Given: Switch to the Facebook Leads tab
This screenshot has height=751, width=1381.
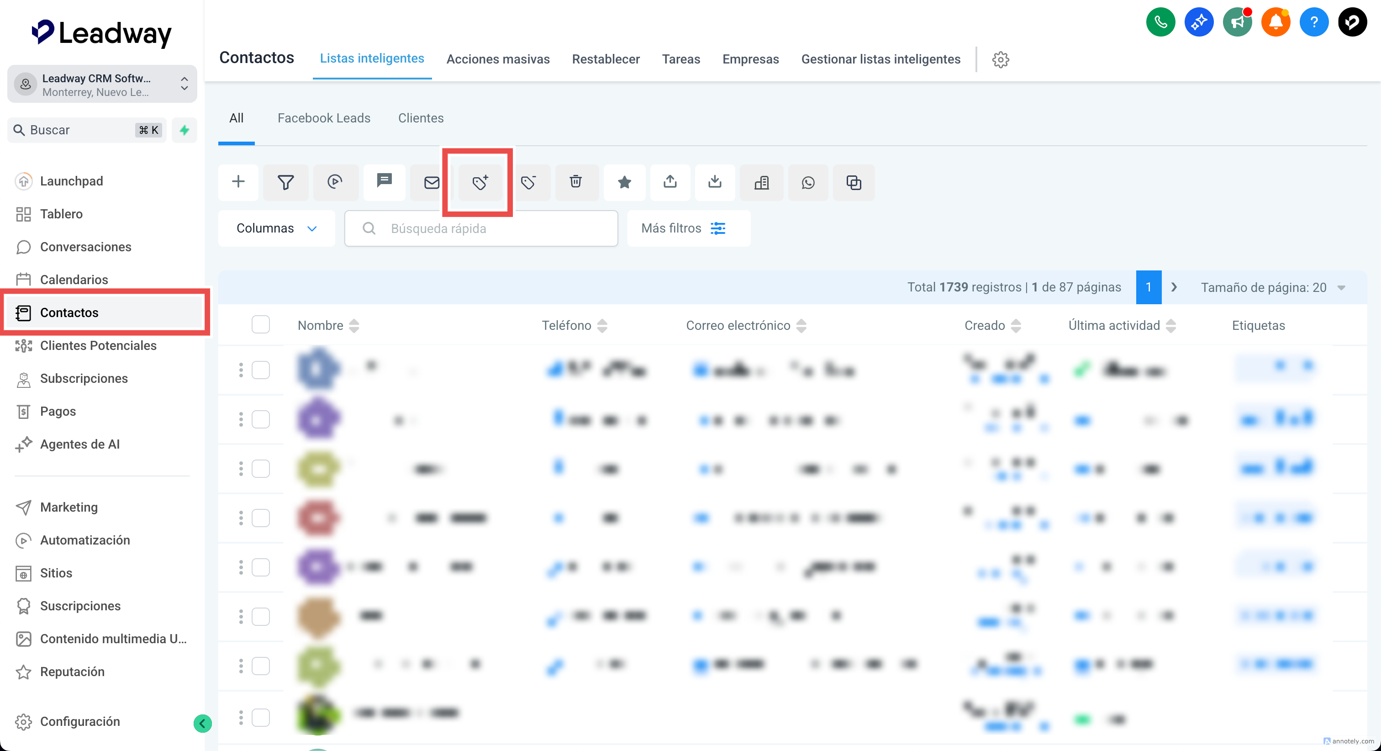Looking at the screenshot, I should (324, 118).
